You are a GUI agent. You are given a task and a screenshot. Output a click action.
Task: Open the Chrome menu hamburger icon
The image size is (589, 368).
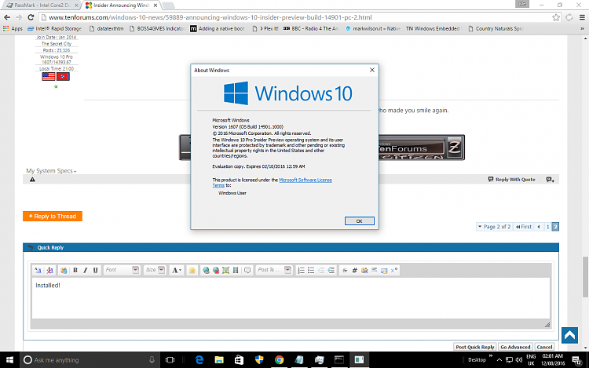pos(582,17)
